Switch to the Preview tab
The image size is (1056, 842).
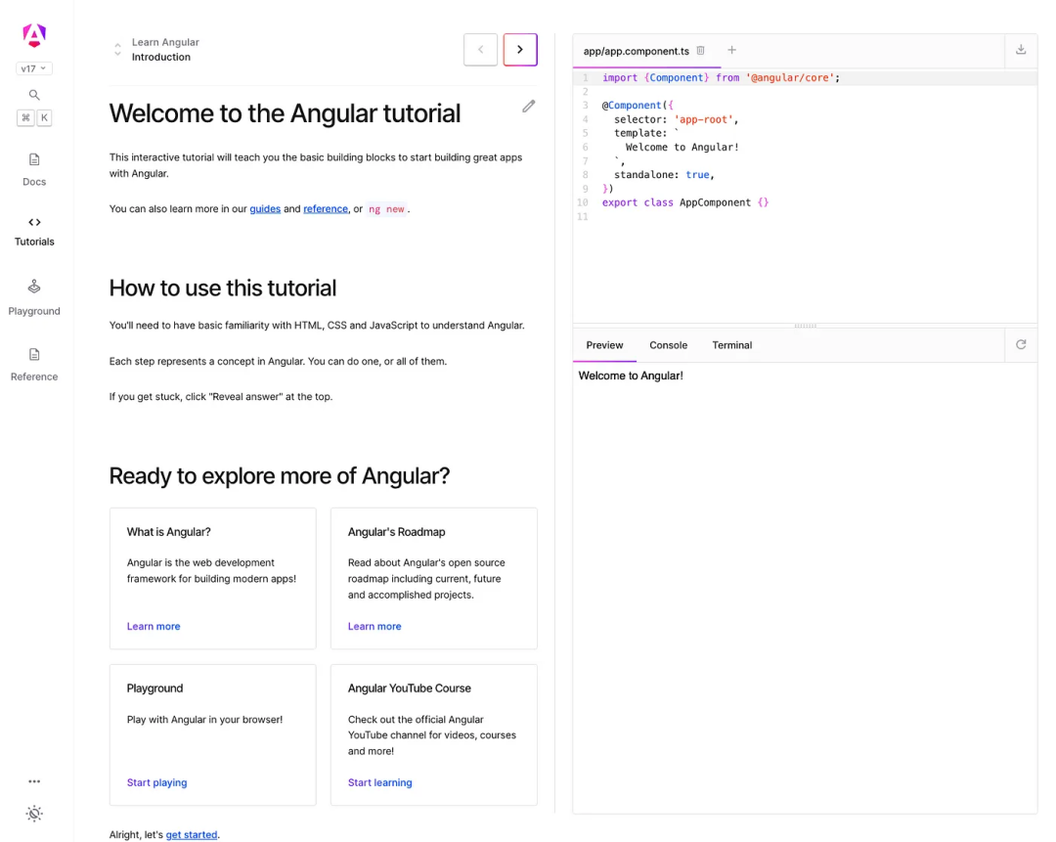click(x=605, y=345)
